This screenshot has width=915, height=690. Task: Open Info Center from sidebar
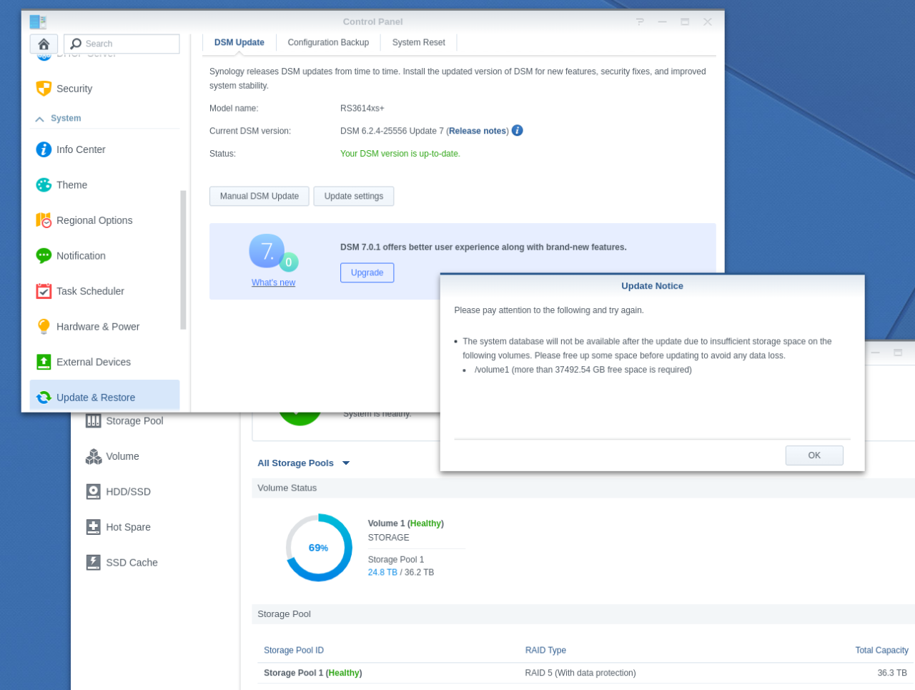click(x=80, y=149)
